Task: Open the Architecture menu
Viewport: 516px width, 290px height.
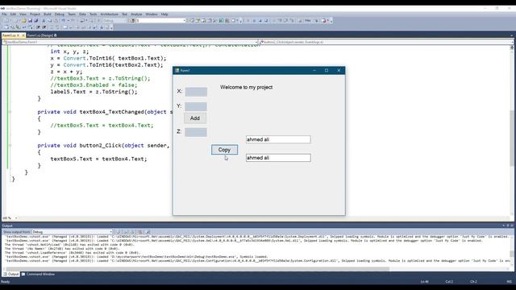Action: [x=110, y=14]
